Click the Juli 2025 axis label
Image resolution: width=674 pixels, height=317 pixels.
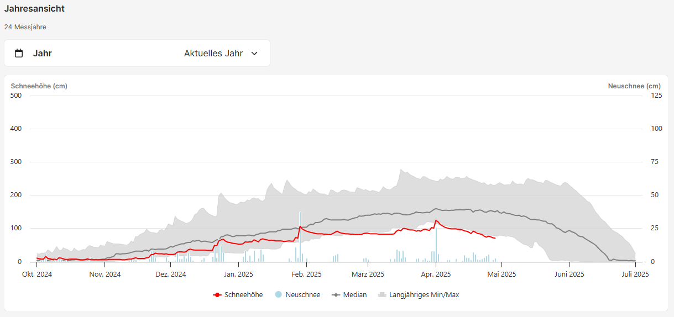(635, 274)
